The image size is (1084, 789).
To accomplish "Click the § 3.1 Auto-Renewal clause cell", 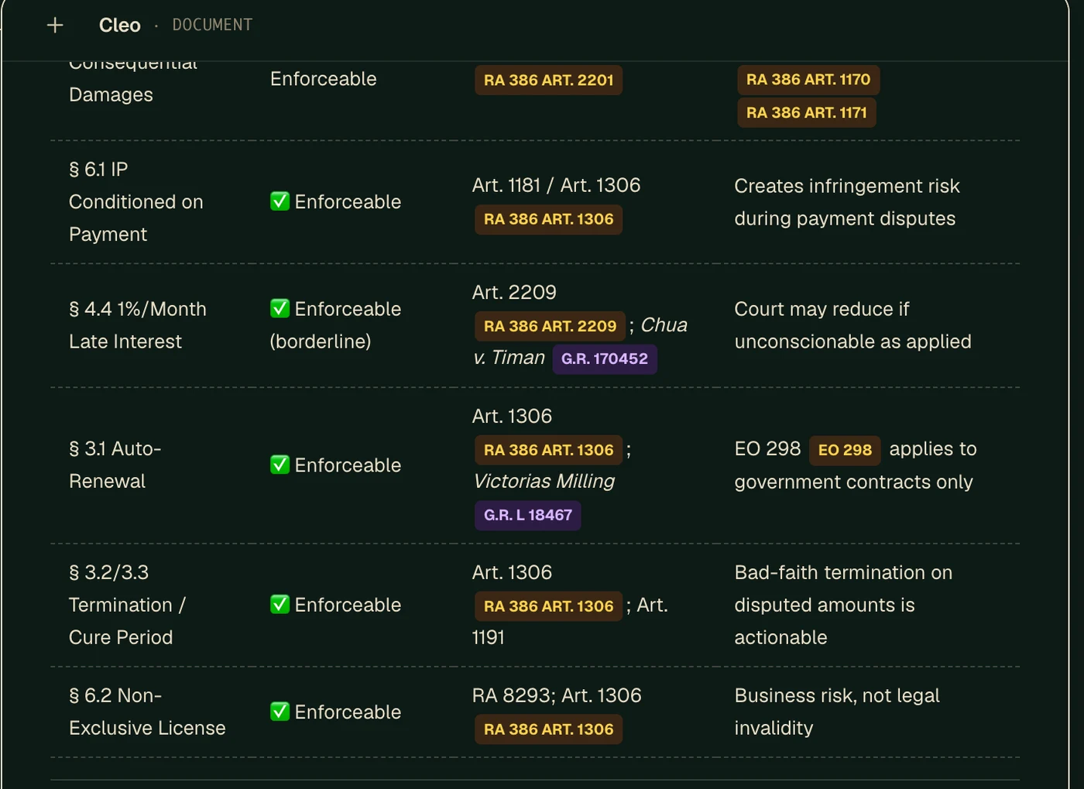I will pos(115,465).
